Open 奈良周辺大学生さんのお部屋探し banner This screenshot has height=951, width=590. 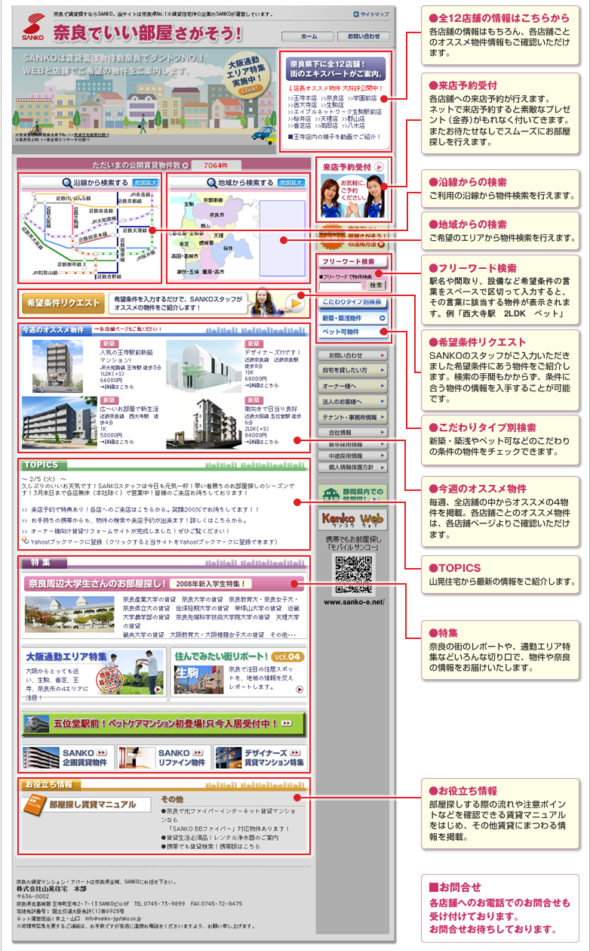[164, 583]
